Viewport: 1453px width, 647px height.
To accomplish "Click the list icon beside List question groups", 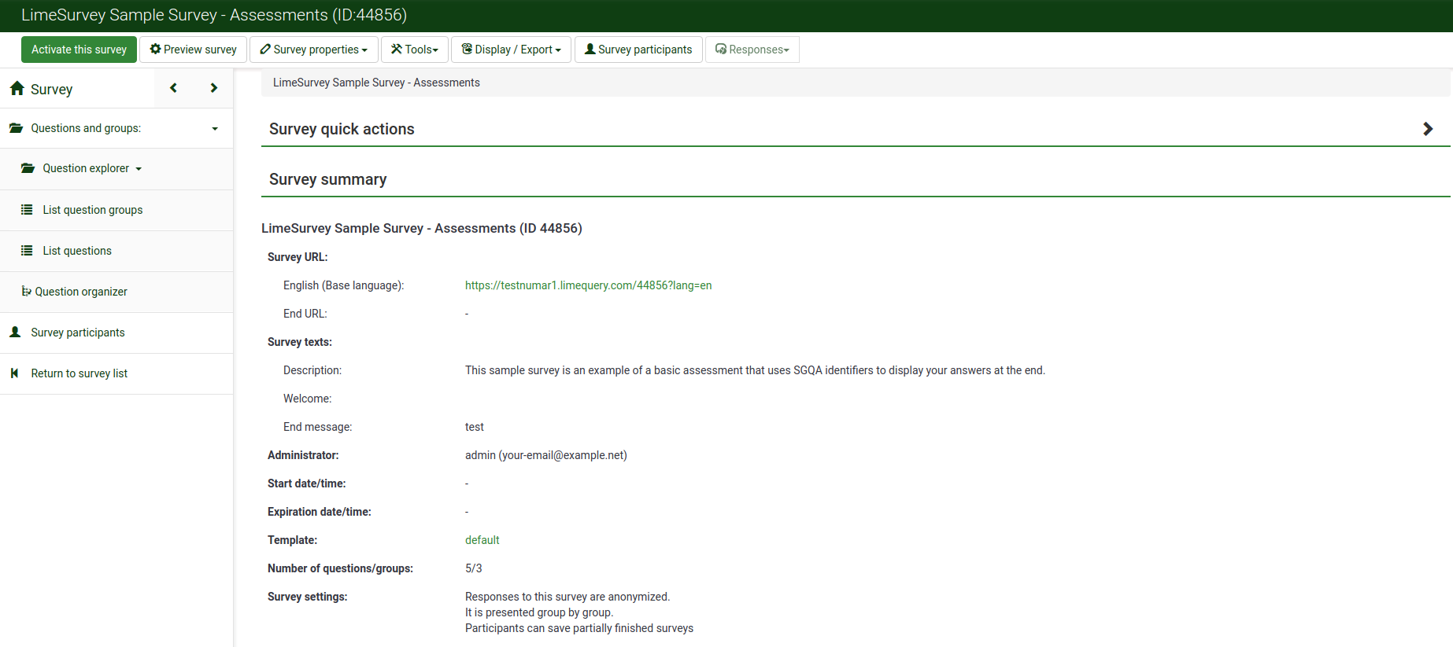I will pos(27,210).
